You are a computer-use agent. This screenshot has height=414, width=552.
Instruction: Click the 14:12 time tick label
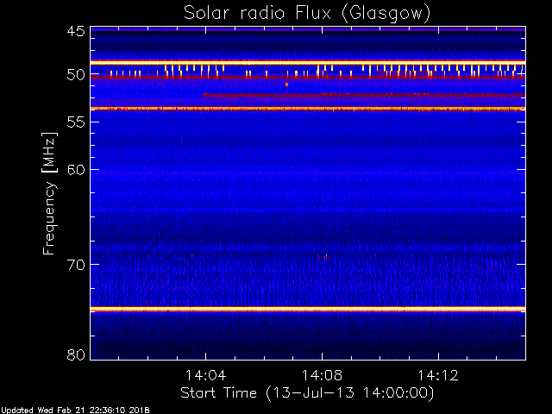438,375
